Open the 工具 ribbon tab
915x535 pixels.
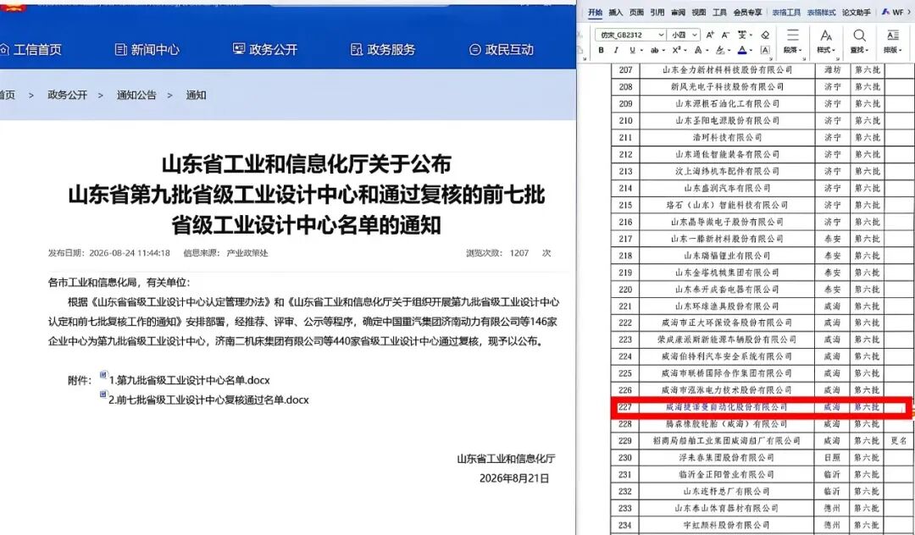click(x=719, y=12)
